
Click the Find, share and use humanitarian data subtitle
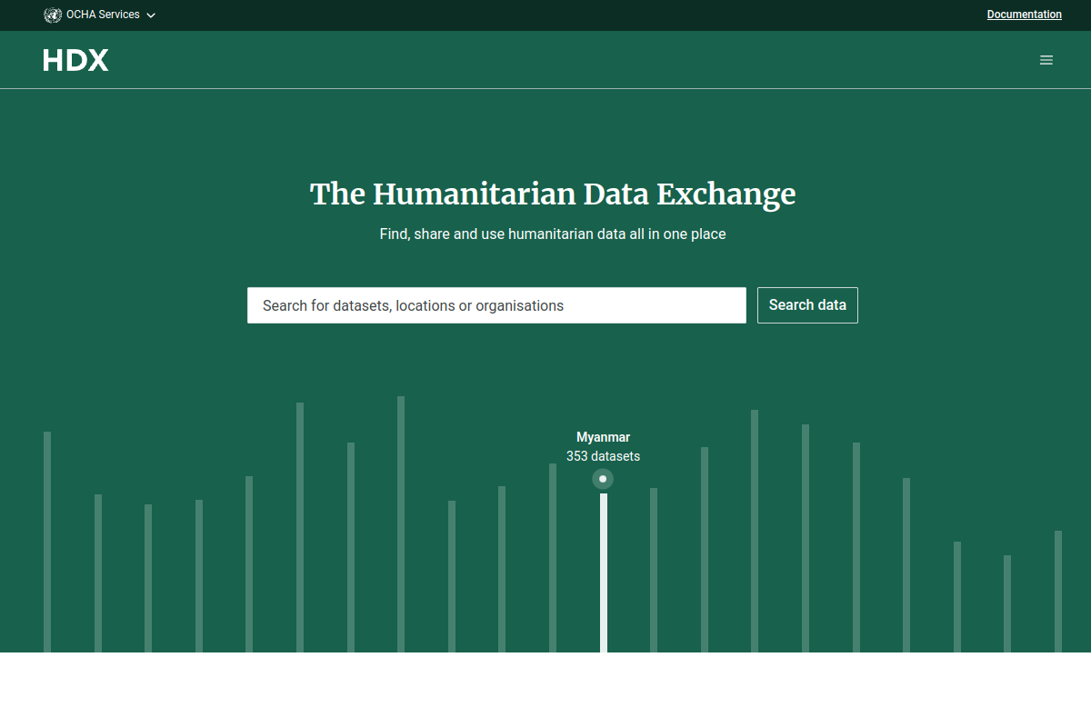tap(553, 234)
